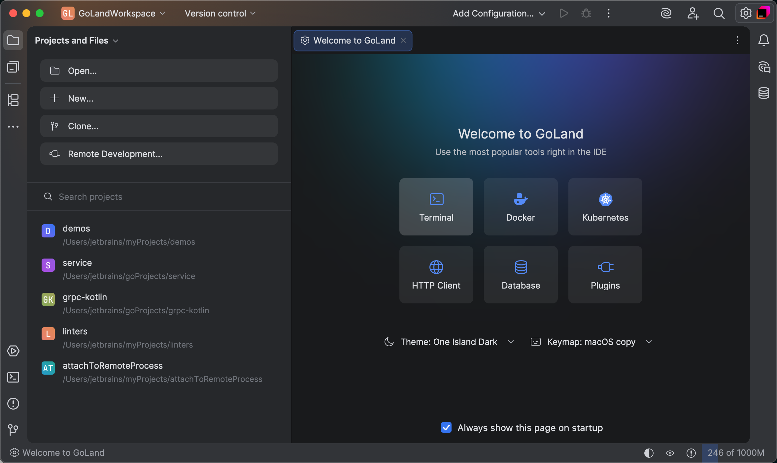Open the Git tool window icon
The width and height of the screenshot is (777, 463).
click(x=13, y=429)
